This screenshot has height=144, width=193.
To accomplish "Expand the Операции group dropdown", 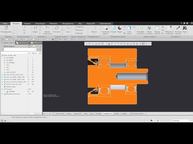I will [8, 36].
